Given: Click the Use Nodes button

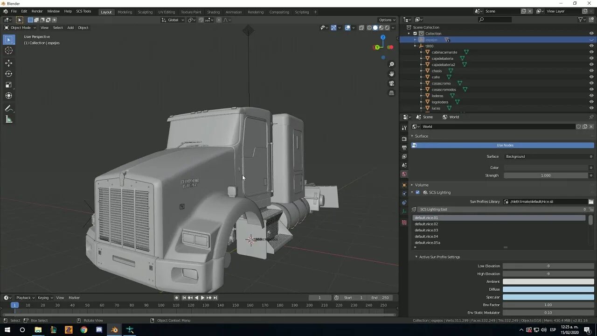Looking at the screenshot, I should [505, 145].
